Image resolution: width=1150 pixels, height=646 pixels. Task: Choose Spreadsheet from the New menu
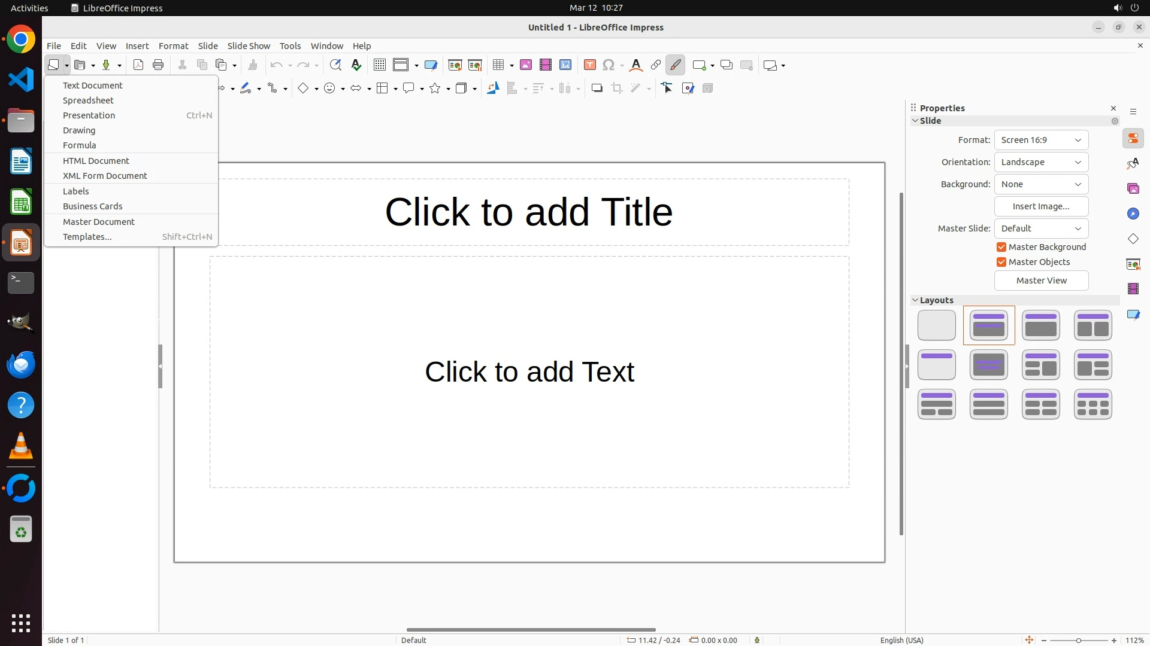88,100
